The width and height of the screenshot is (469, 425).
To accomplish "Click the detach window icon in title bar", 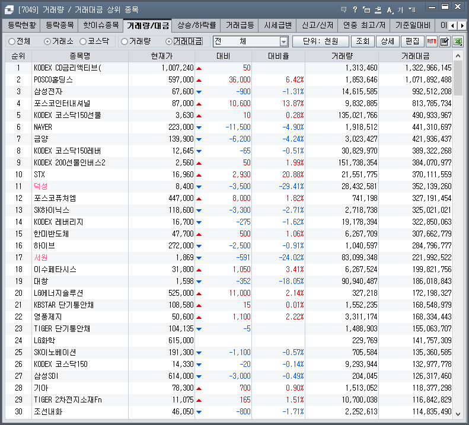I will point(366,10).
